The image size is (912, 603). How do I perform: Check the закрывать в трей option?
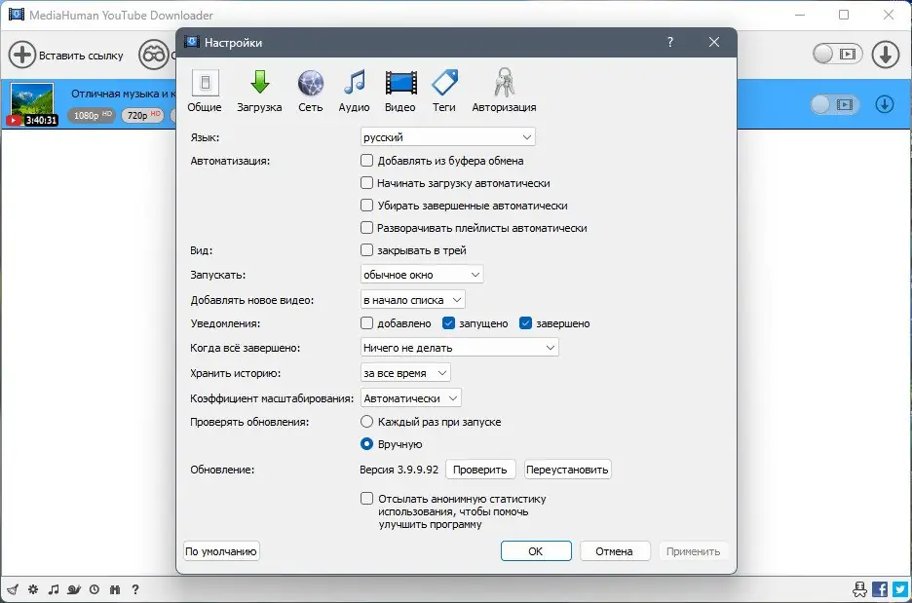(366, 249)
